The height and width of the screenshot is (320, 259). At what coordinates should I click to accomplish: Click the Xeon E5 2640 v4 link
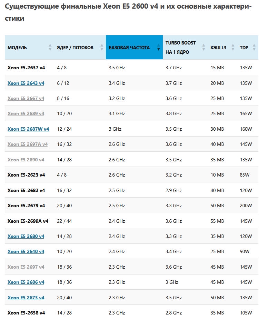click(26, 251)
